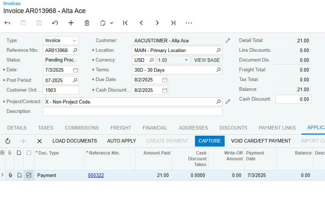
Task: Click the Invoices breadcrumb link
Action: [x=12, y=4]
